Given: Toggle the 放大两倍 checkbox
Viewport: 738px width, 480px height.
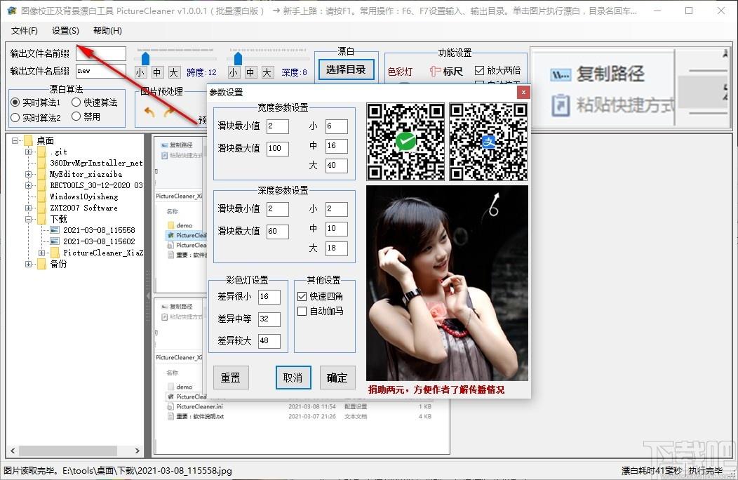Looking at the screenshot, I should (480, 71).
